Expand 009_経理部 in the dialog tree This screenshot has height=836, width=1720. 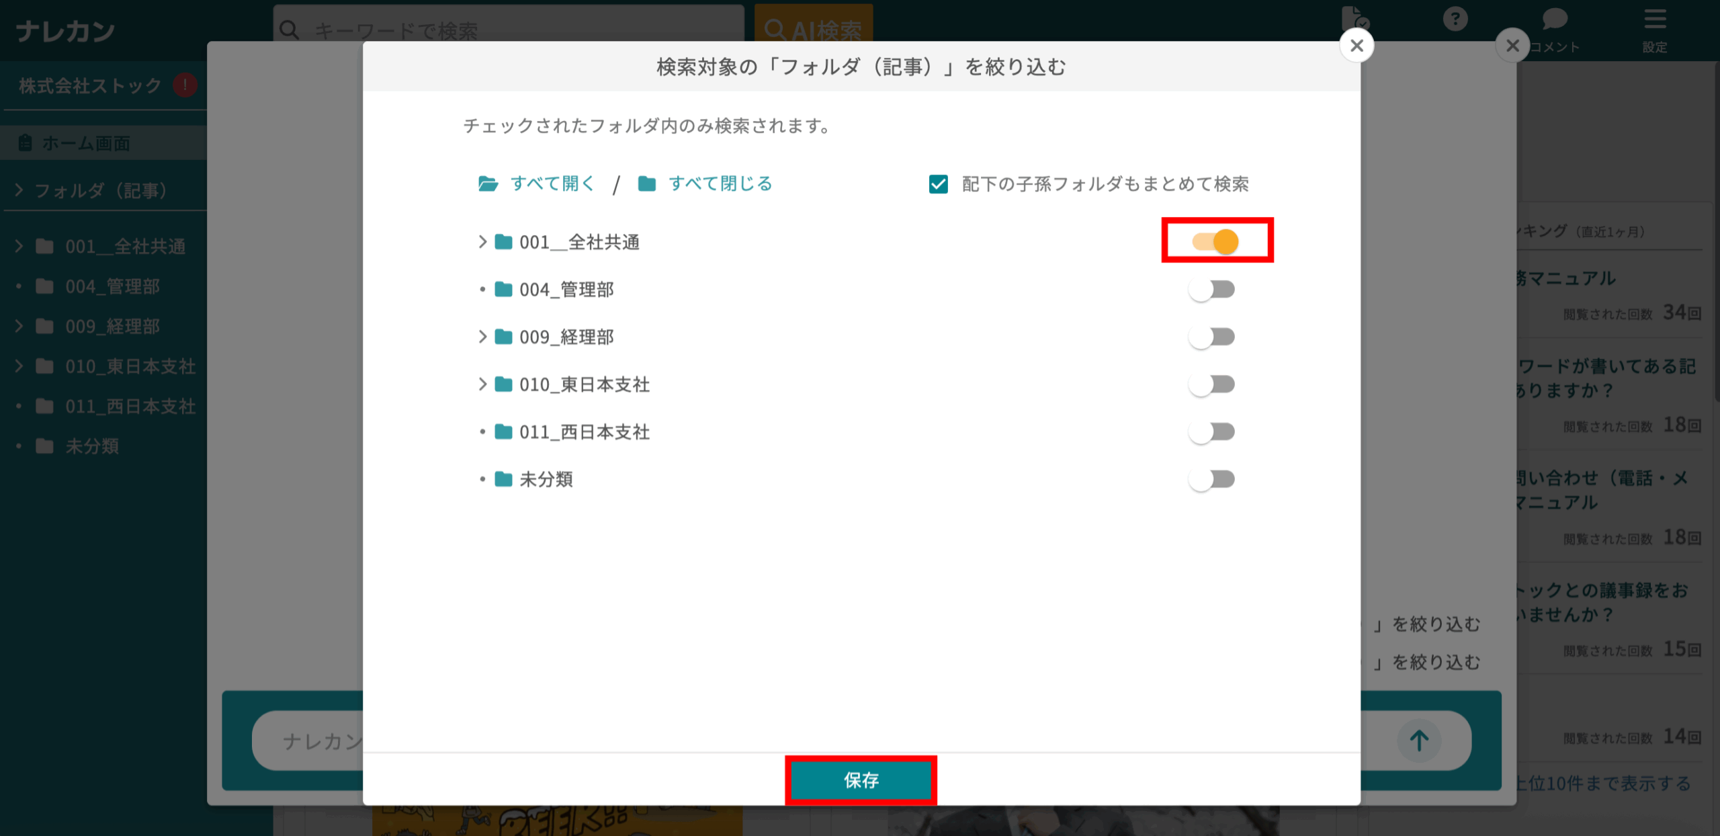coord(482,337)
